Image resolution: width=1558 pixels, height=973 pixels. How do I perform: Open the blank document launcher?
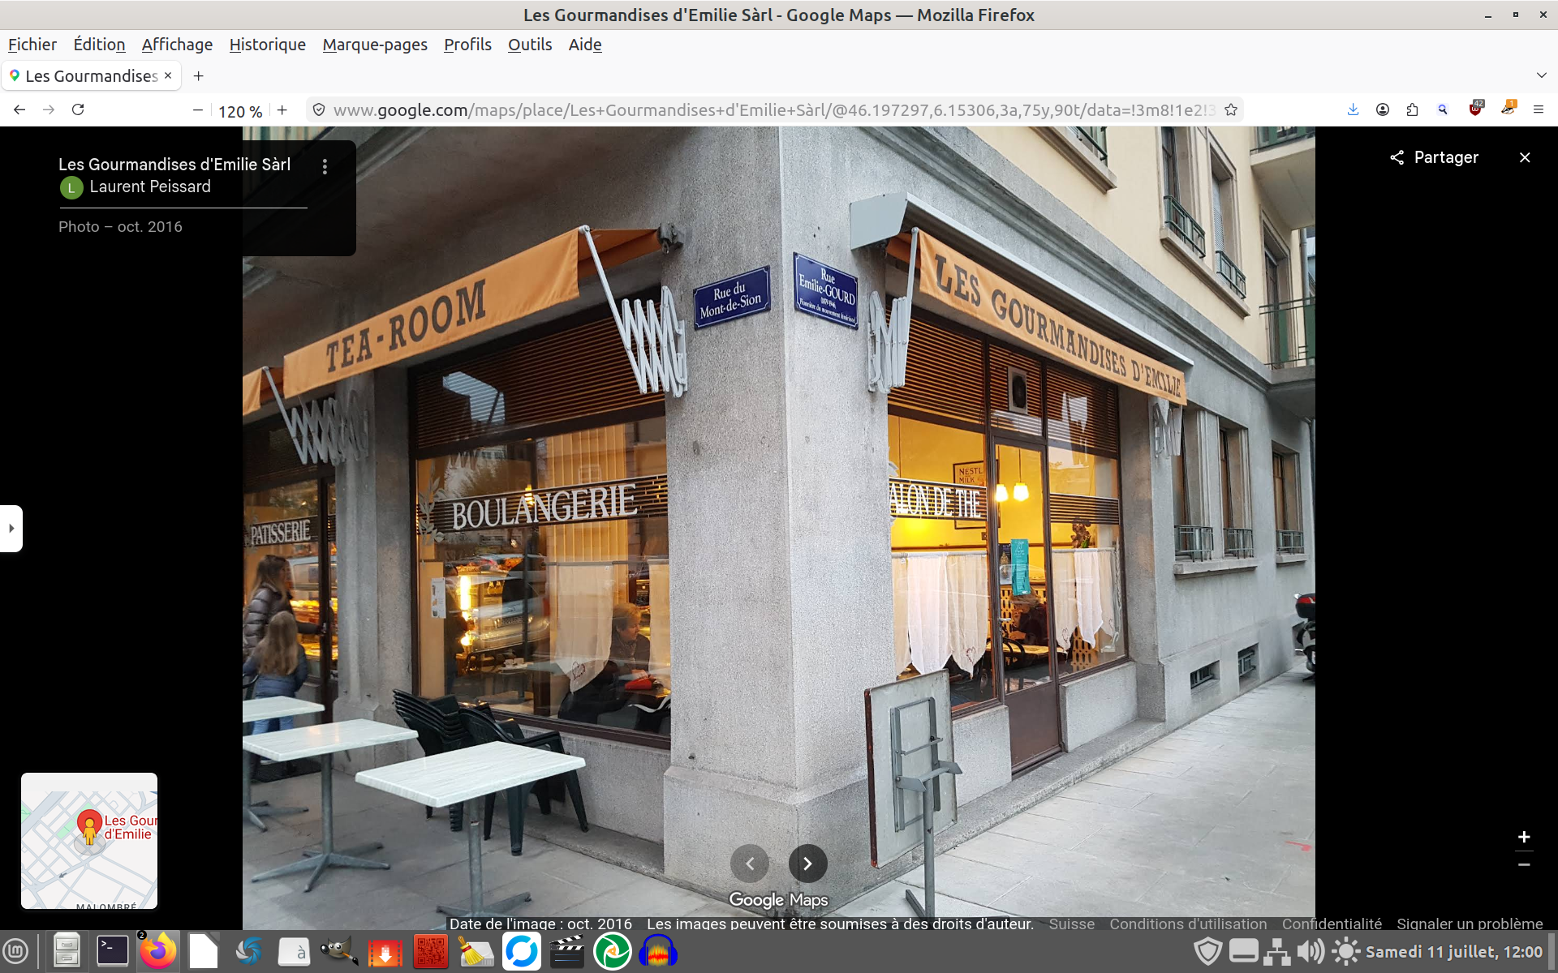pos(204,951)
